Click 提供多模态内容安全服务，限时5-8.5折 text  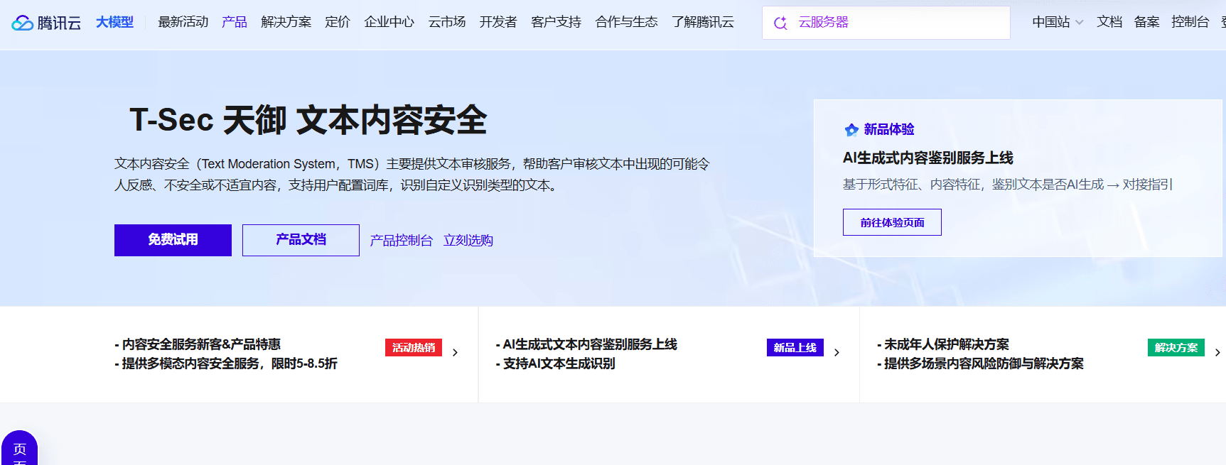(226, 363)
